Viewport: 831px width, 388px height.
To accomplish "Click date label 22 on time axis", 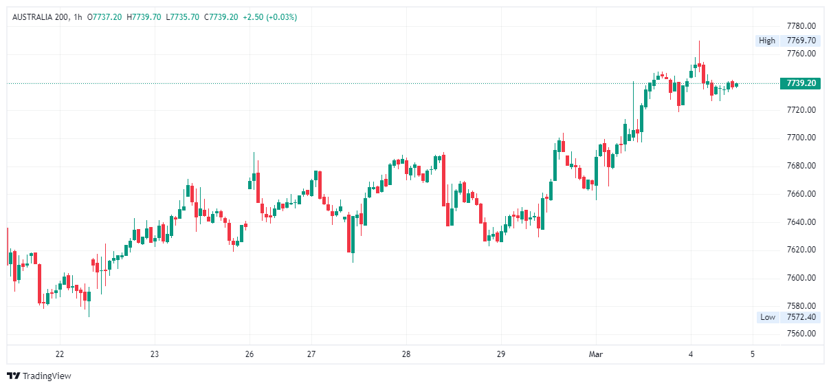I will 60,354.
